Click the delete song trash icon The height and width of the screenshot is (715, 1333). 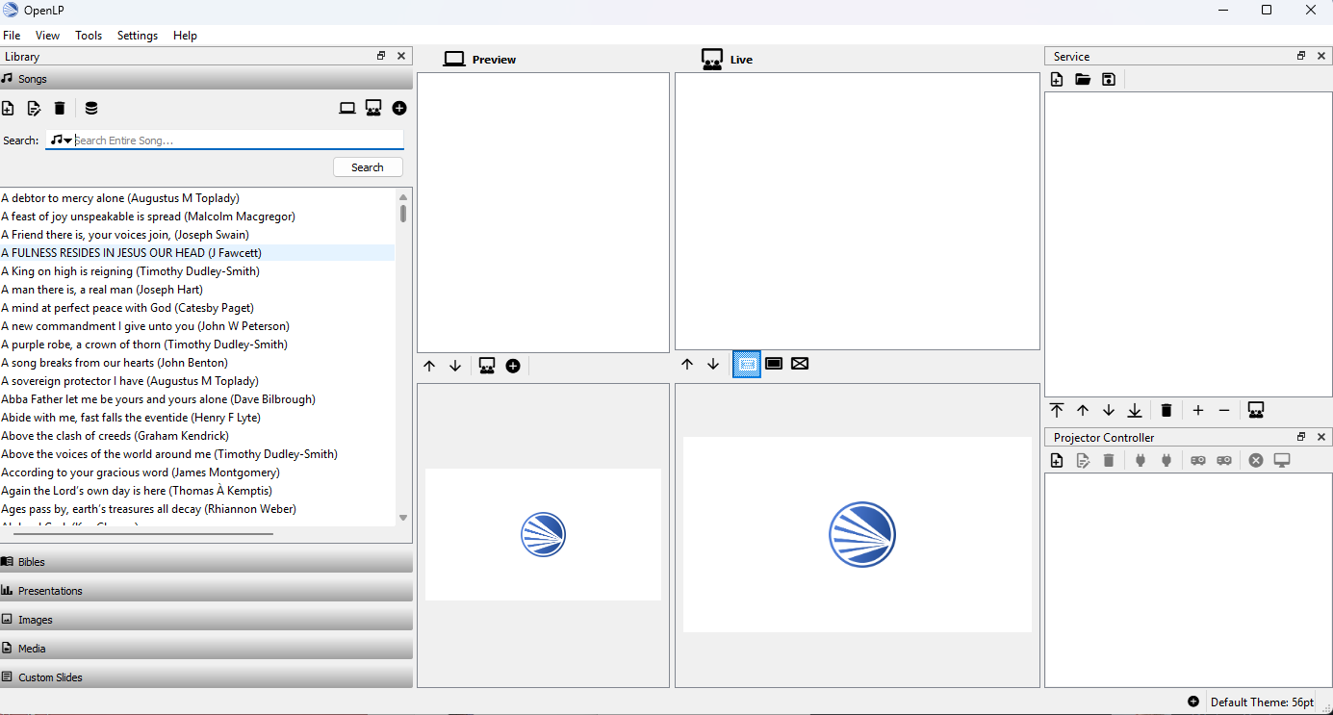(x=60, y=109)
